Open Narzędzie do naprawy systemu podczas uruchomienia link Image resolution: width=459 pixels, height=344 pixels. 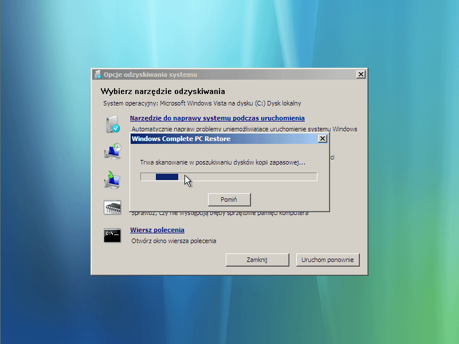[x=217, y=118]
